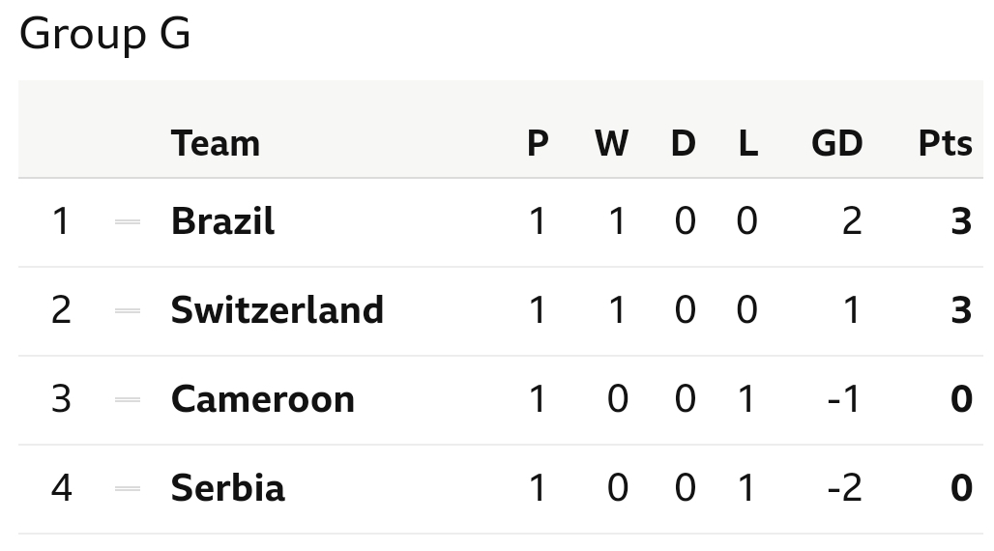The height and width of the screenshot is (551, 994).
Task: Click Serbia's goal difference of -2
Action: pyautogui.click(x=844, y=488)
